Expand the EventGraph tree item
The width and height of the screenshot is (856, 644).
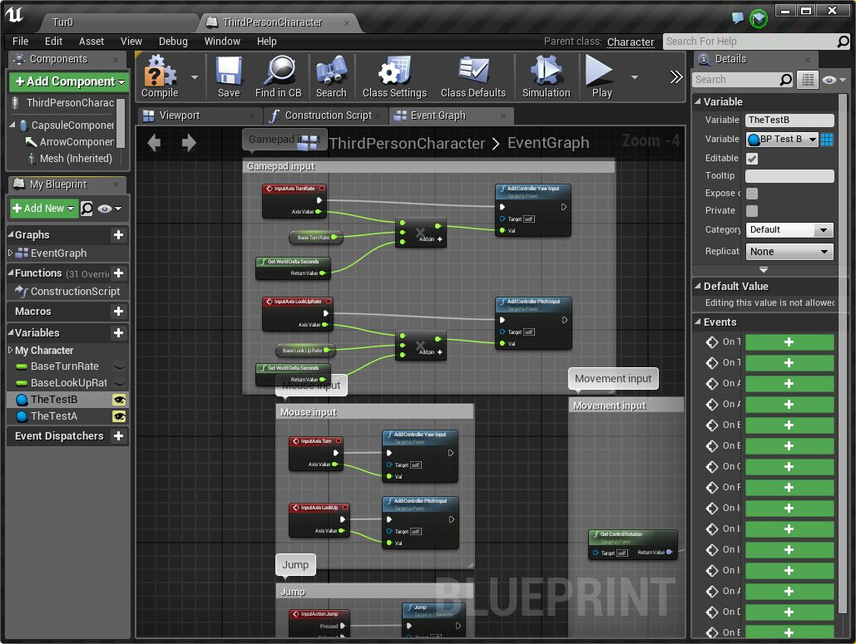click(10, 253)
